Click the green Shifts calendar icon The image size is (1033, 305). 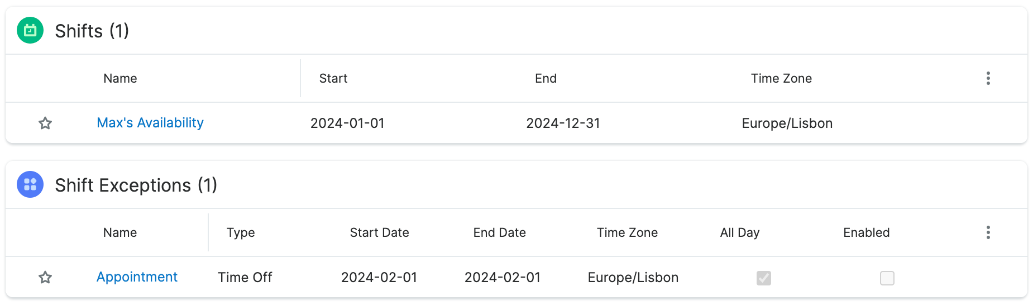tap(30, 31)
